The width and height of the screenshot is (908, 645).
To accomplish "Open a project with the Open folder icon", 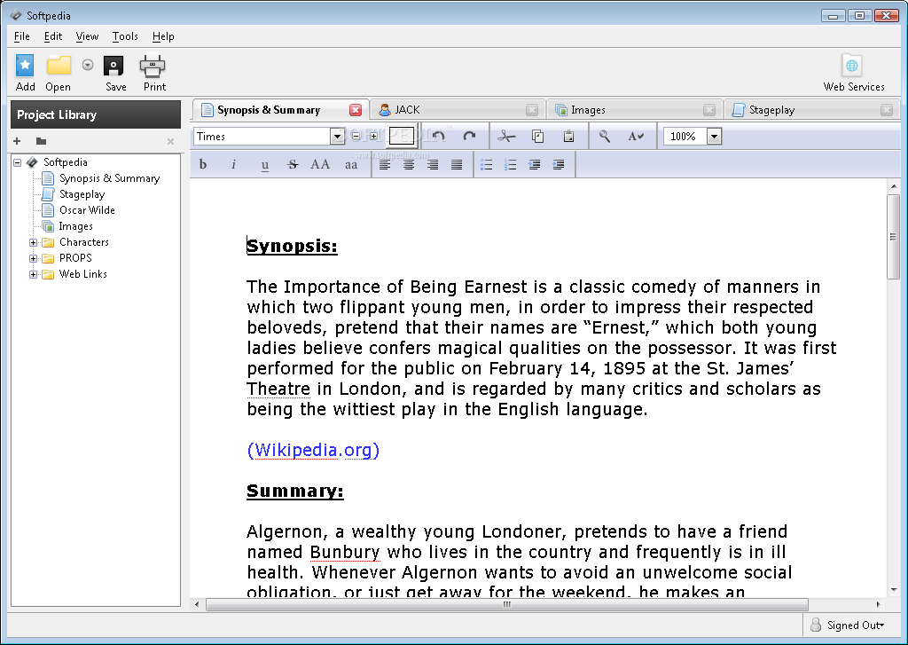I will pos(59,66).
